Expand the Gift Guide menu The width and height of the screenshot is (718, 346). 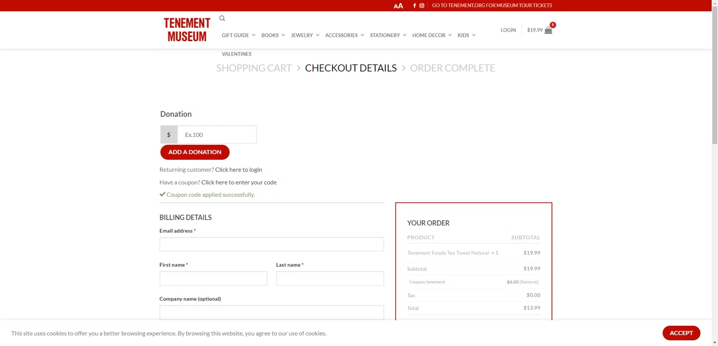pos(238,35)
